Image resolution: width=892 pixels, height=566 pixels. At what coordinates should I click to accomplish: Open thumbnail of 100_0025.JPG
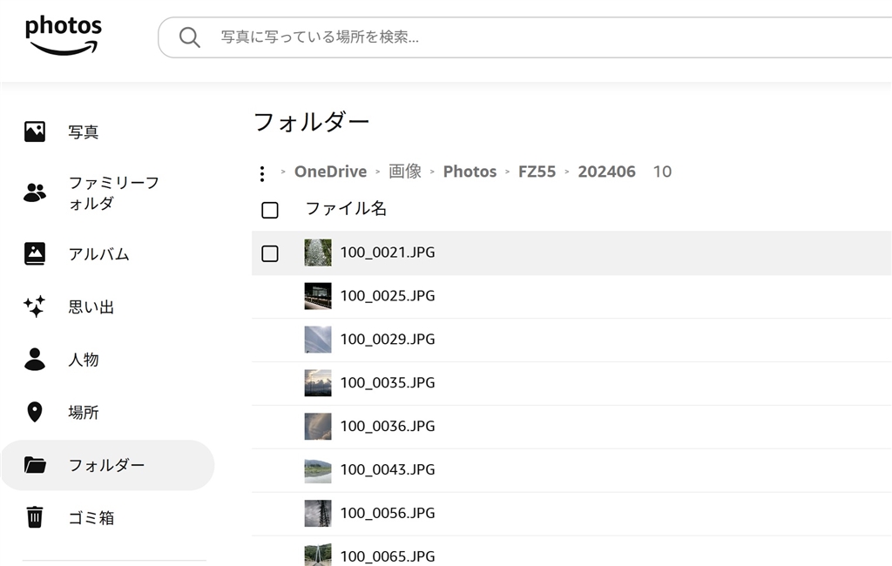(318, 296)
